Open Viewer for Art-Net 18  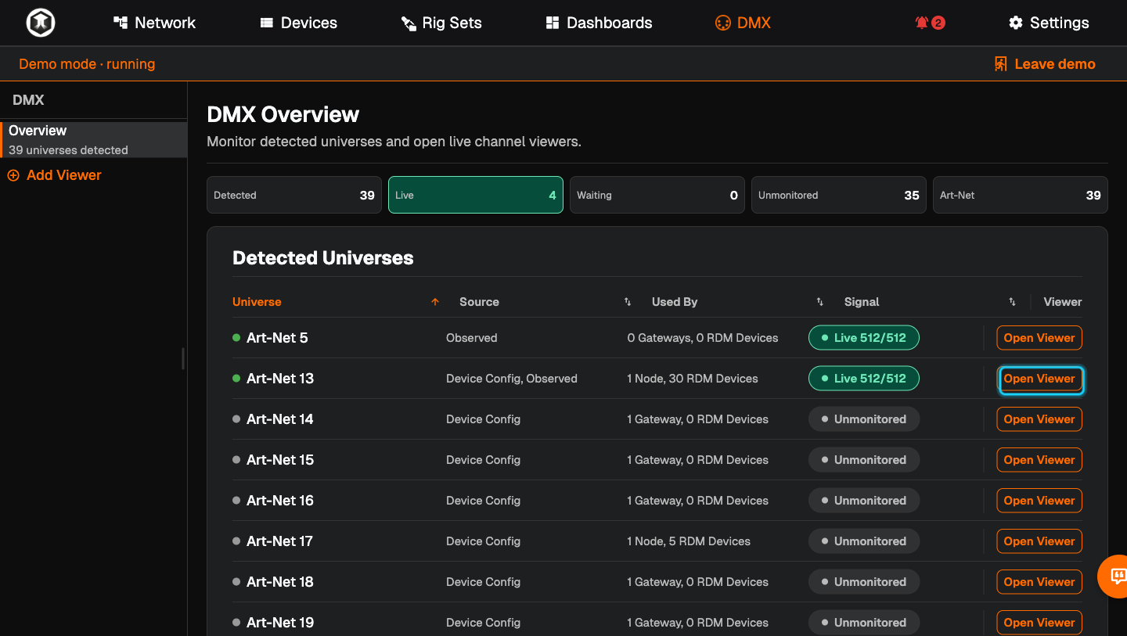click(1039, 582)
